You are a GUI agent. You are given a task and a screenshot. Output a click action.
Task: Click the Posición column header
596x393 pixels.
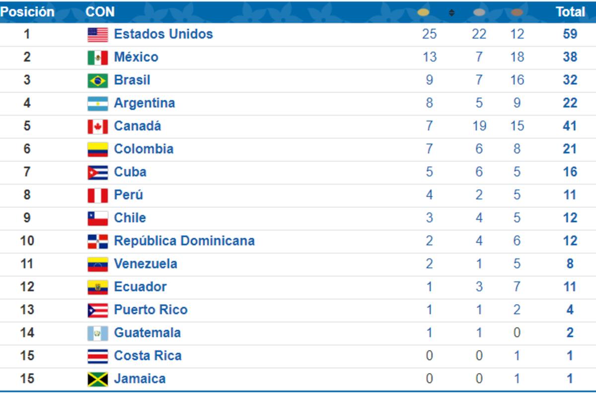[27, 11]
